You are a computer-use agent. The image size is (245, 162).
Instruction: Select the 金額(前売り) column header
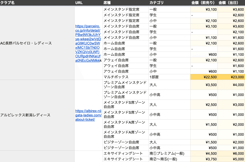(203, 3)
